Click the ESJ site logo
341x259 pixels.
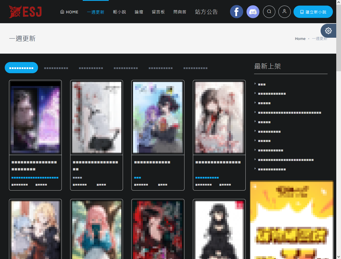pos(25,12)
